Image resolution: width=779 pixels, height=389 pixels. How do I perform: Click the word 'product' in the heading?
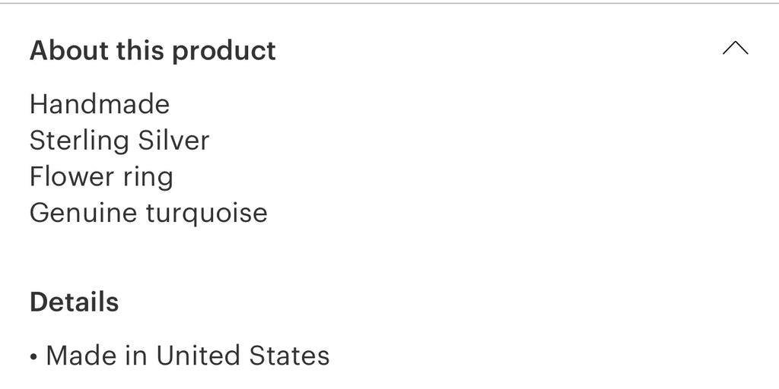224,51
